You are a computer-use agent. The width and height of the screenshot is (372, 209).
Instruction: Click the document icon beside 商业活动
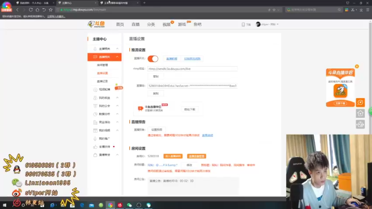point(95,122)
